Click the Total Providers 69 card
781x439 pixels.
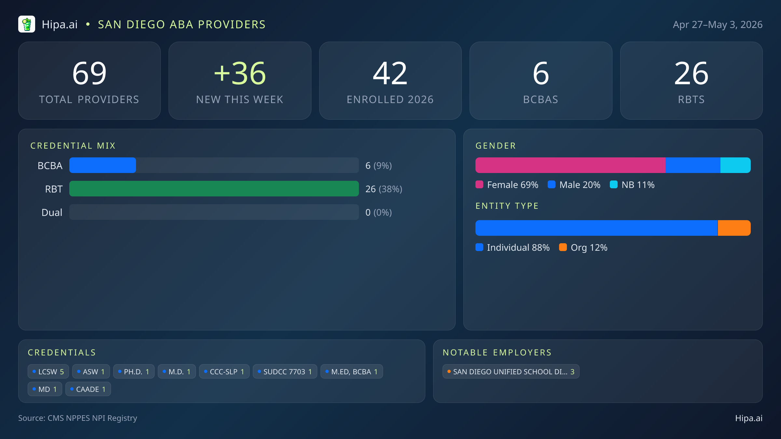(89, 81)
